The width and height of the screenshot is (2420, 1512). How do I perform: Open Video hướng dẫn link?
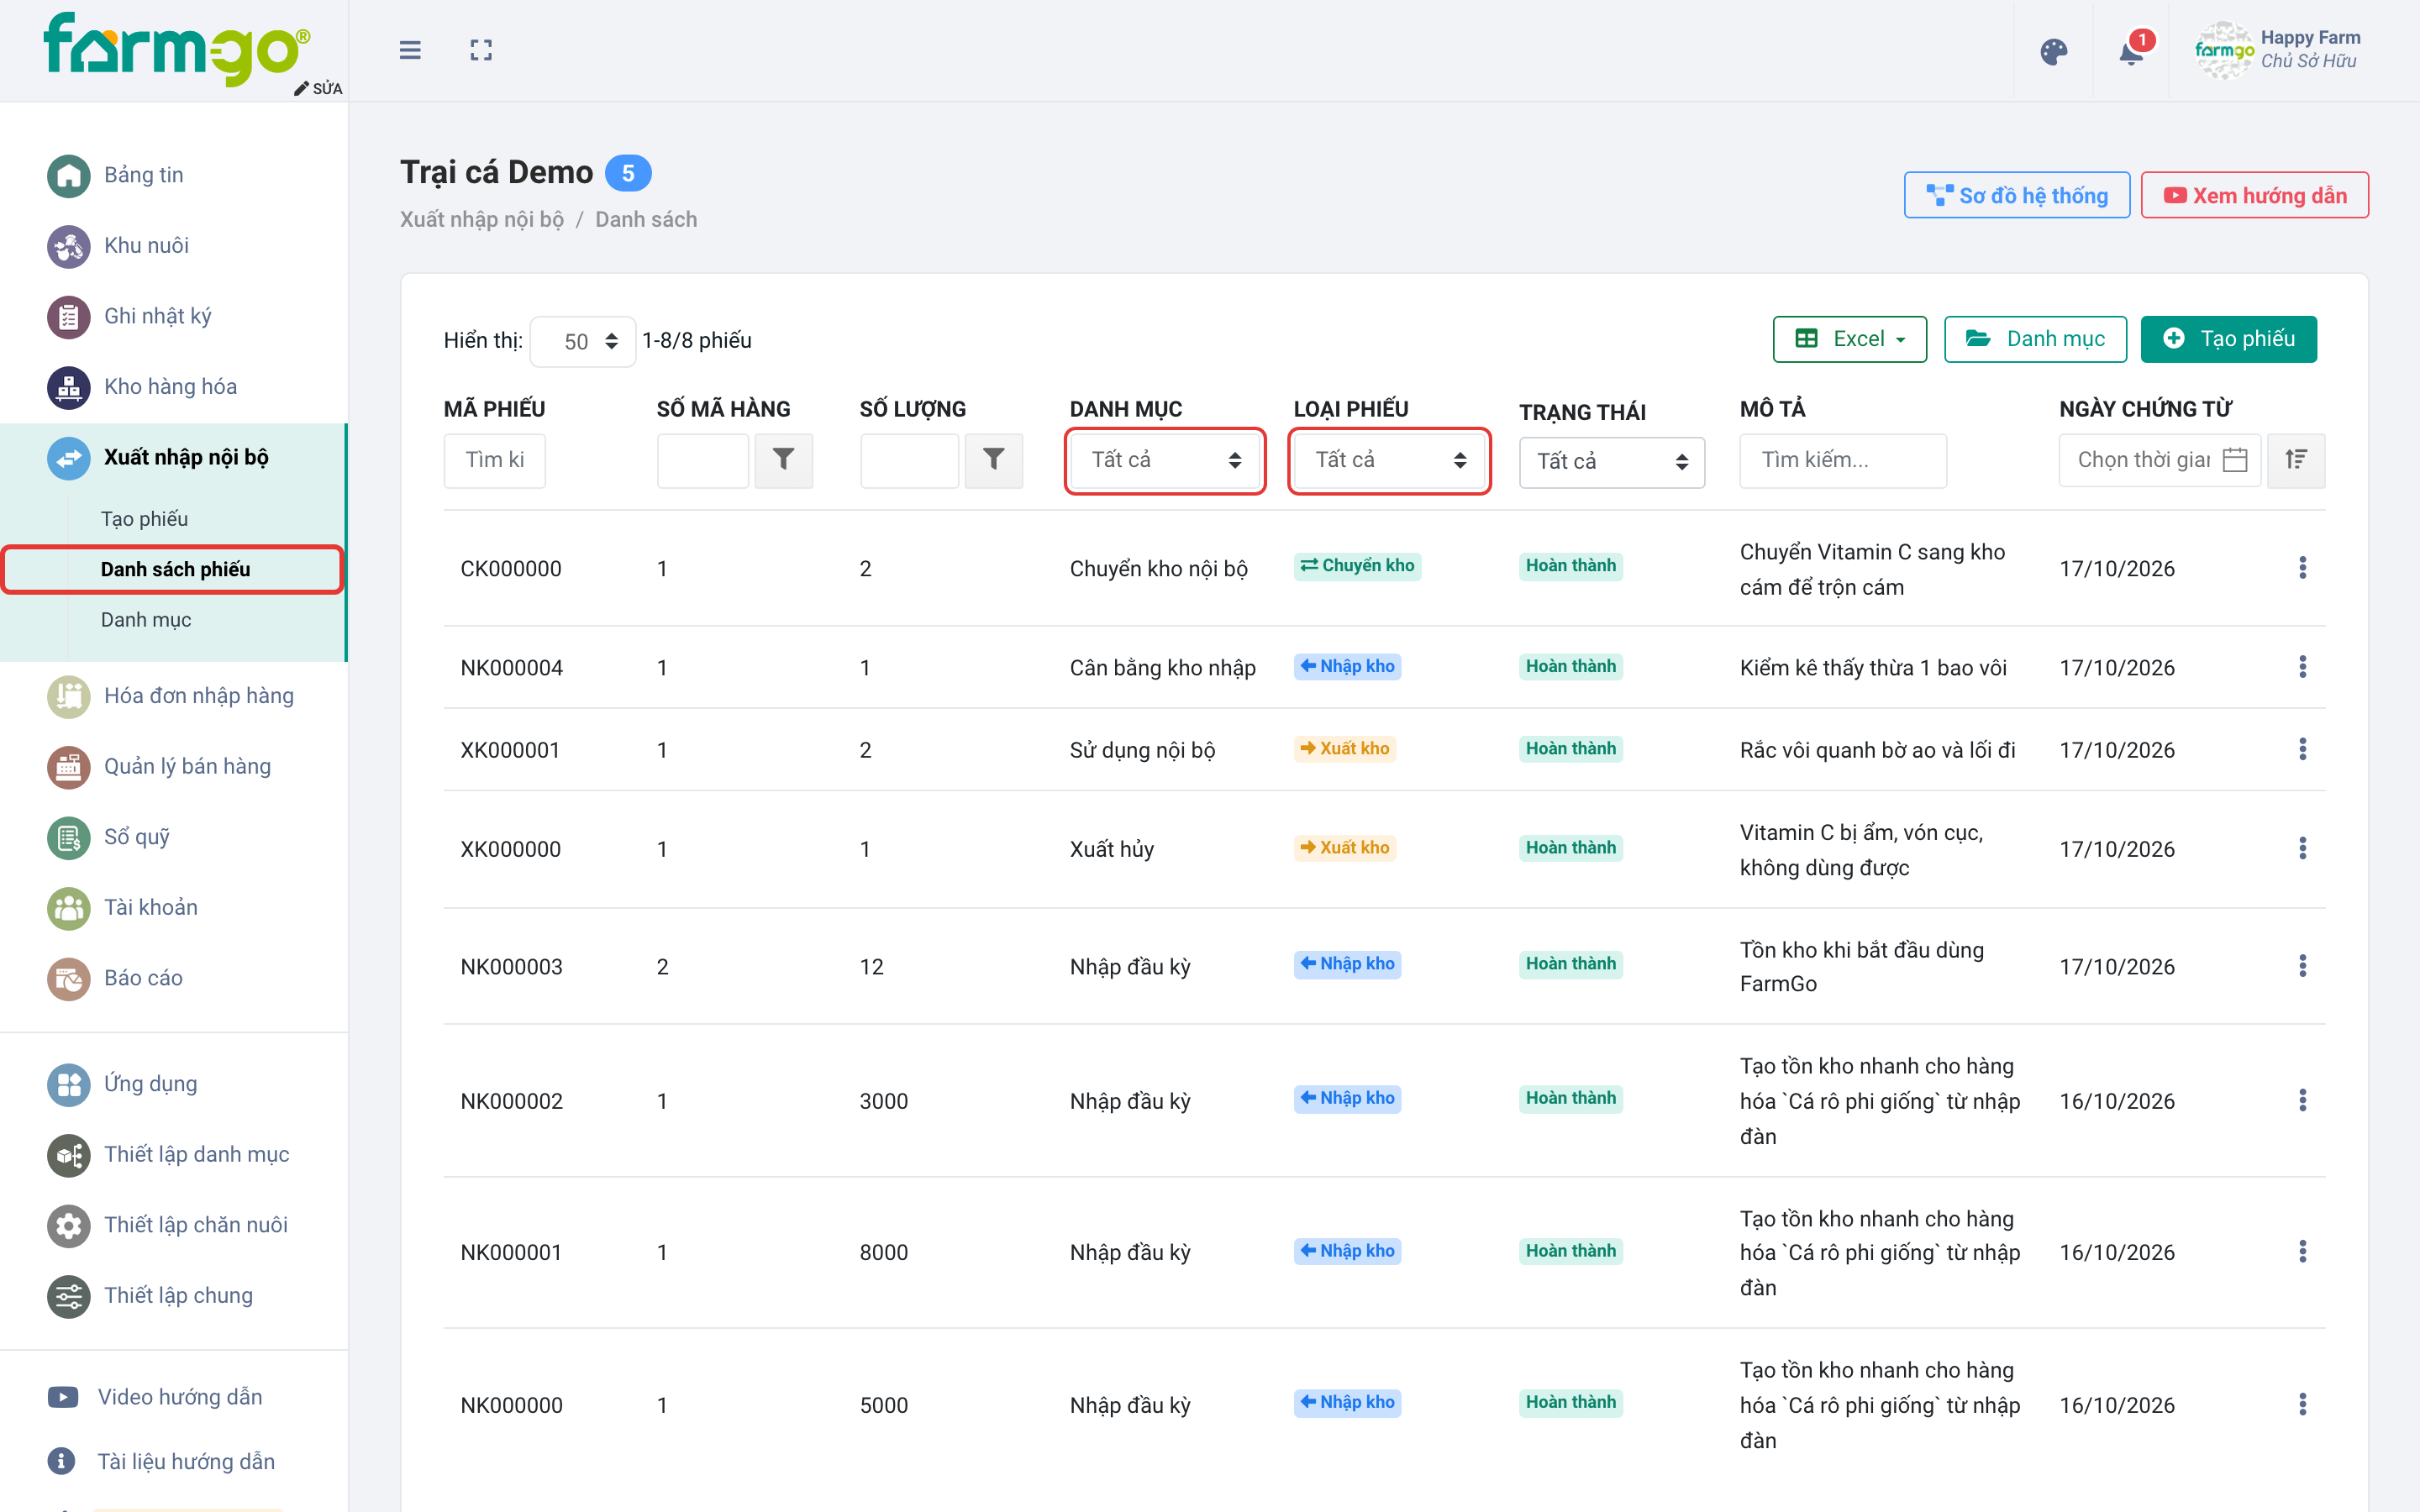(179, 1397)
